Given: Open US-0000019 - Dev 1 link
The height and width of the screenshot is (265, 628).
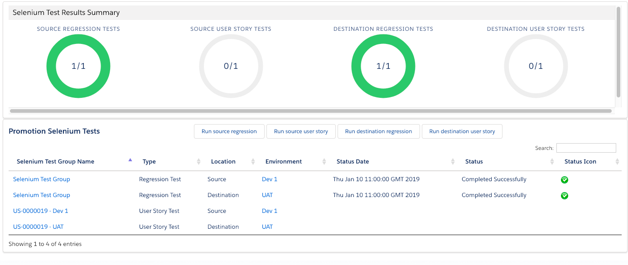Looking at the screenshot, I should [x=41, y=211].
